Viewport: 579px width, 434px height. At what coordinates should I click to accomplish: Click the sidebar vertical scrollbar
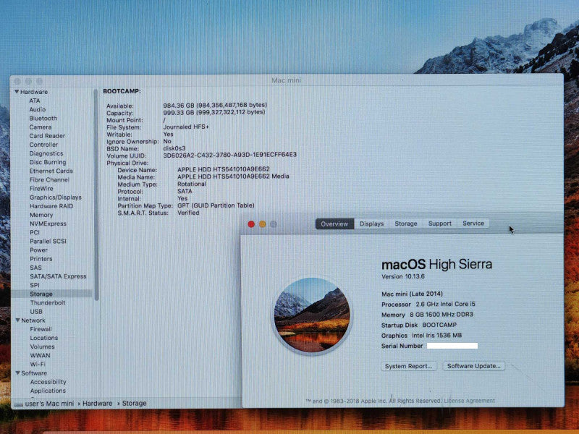(x=96, y=195)
